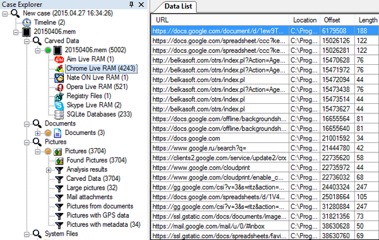The image size is (379, 240).
Task: Open the Timeline clock icon
Action: (x=27, y=23)
